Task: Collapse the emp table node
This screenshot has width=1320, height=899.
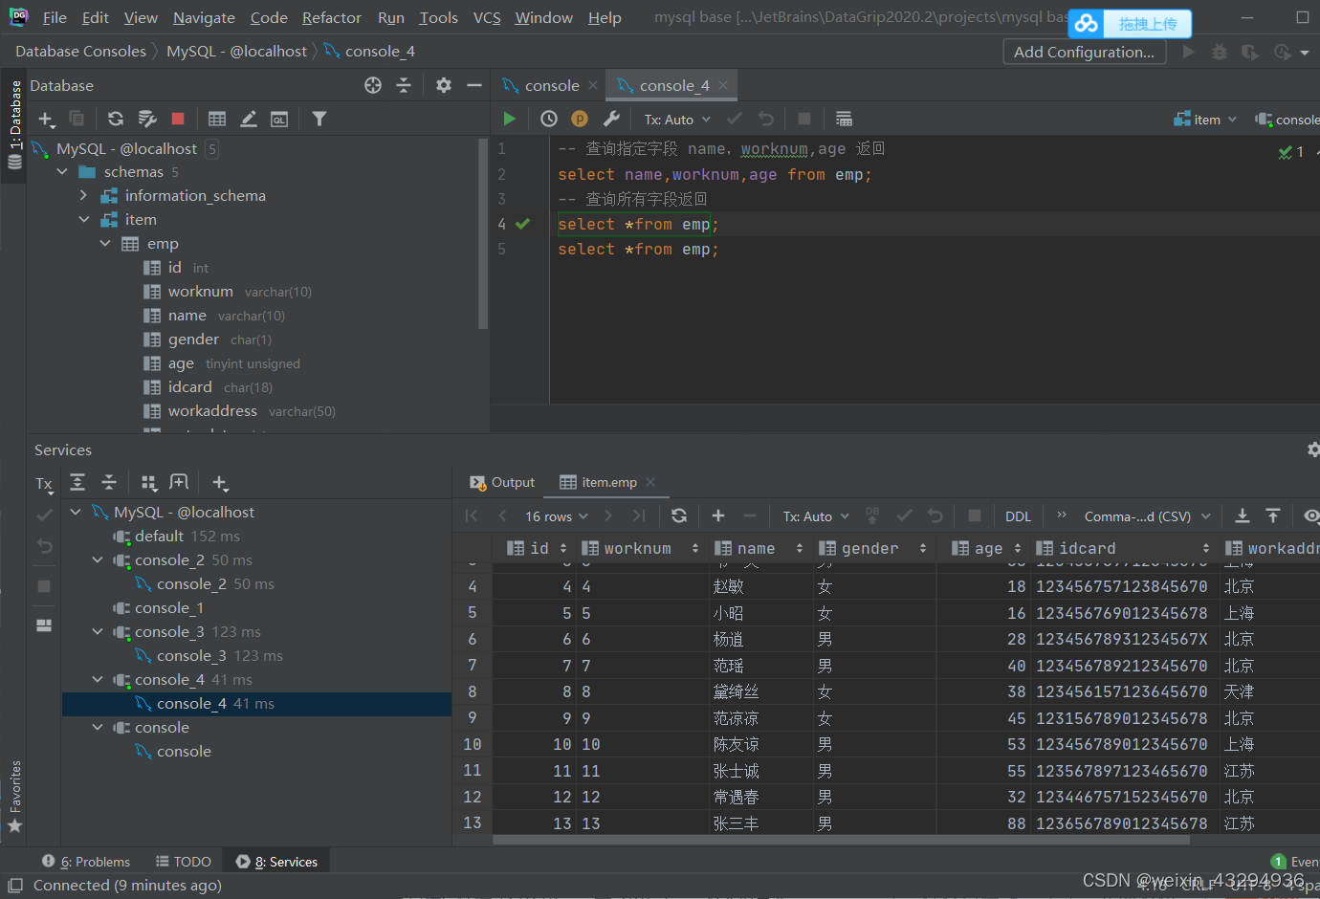Action: (x=105, y=244)
